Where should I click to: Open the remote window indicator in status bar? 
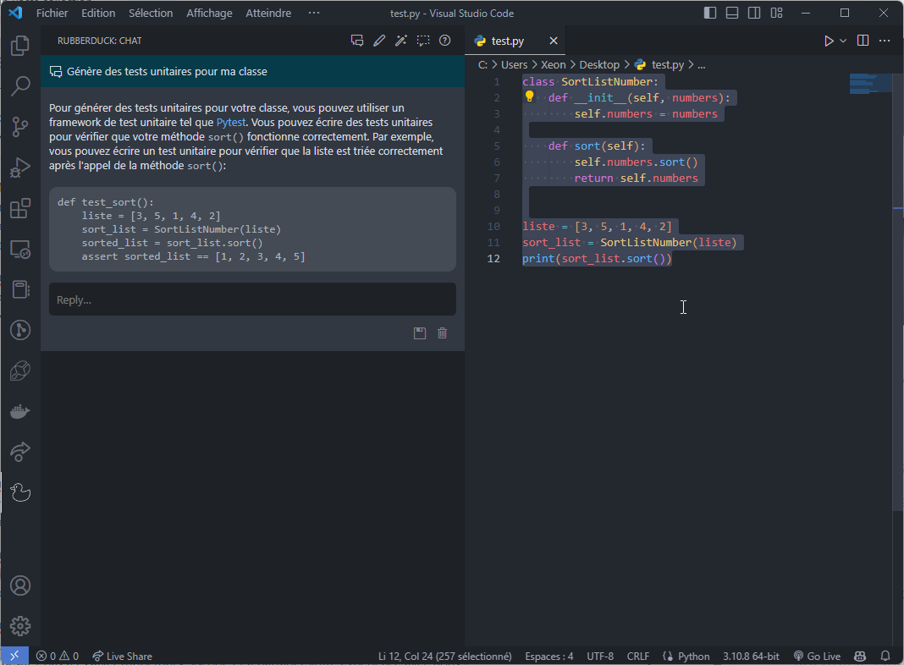(x=14, y=656)
